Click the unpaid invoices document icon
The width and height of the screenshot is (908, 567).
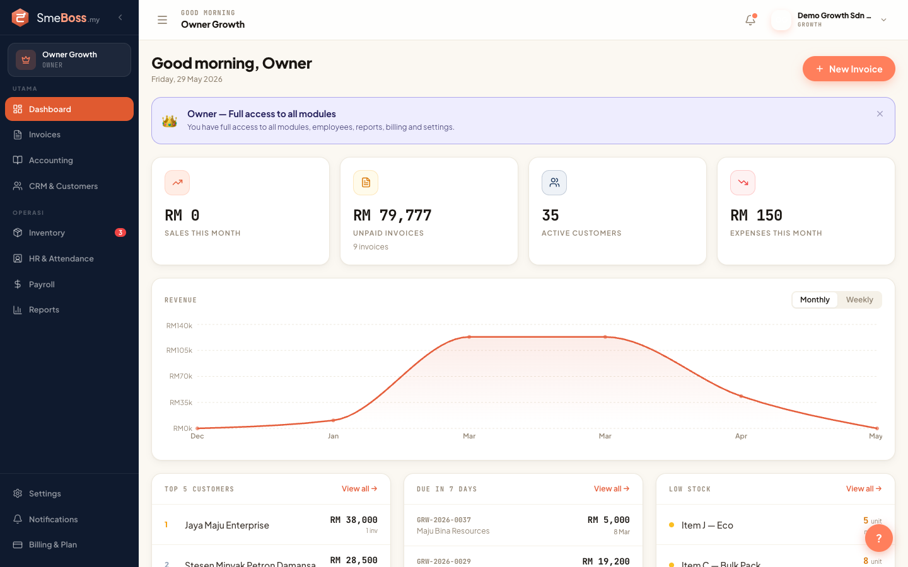click(366, 183)
